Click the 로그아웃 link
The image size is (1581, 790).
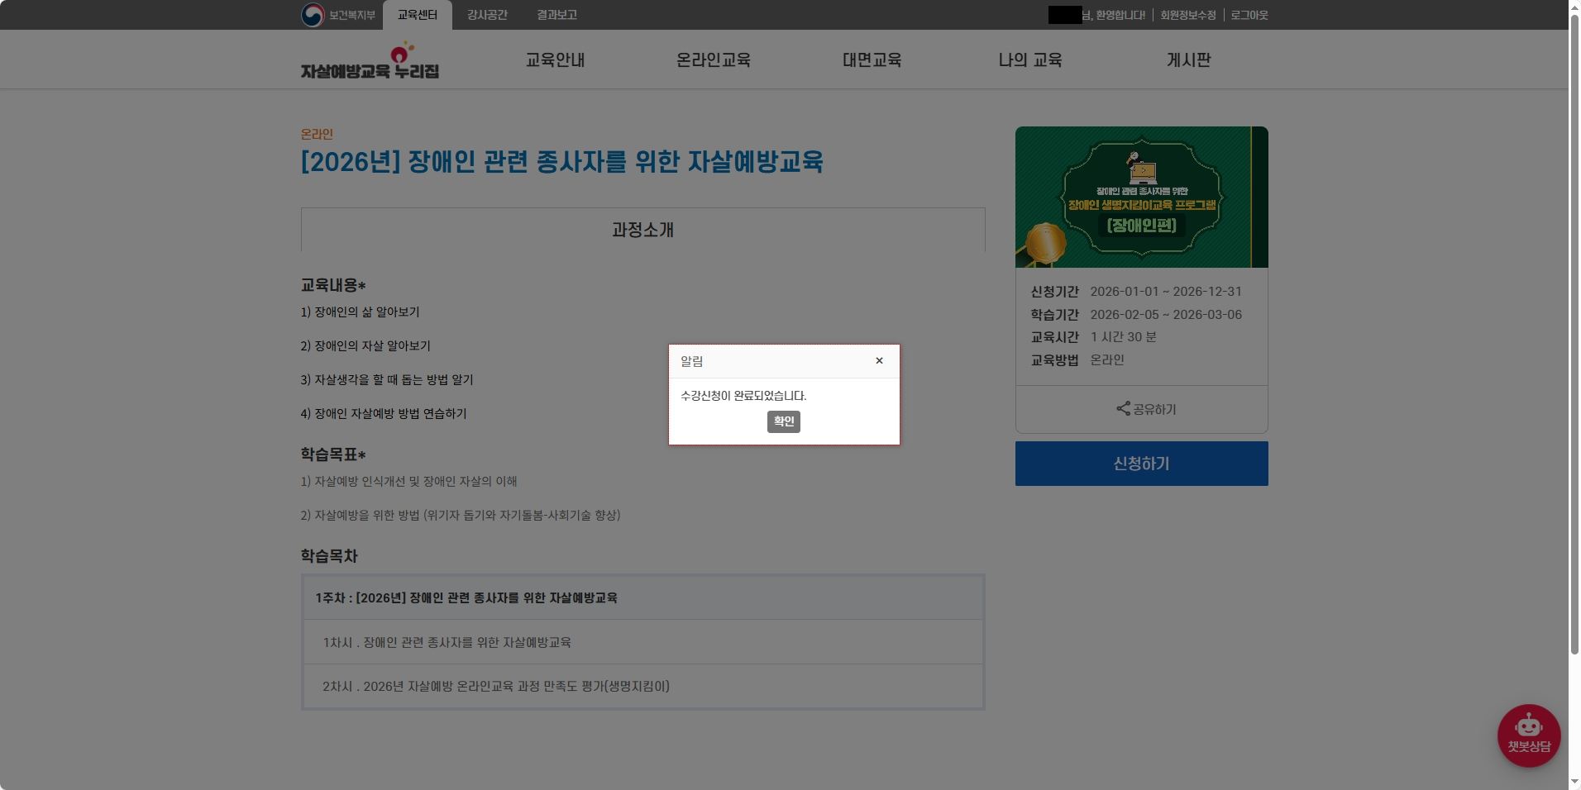[1249, 15]
